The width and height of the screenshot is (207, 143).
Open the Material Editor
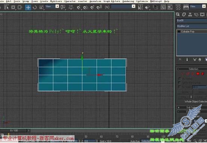click(x=178, y=7)
